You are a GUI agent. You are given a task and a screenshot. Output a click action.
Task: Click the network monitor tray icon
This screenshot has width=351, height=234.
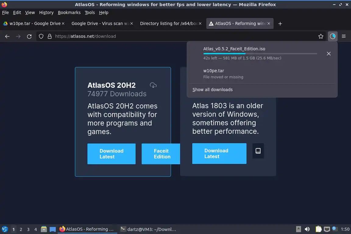click(327, 229)
